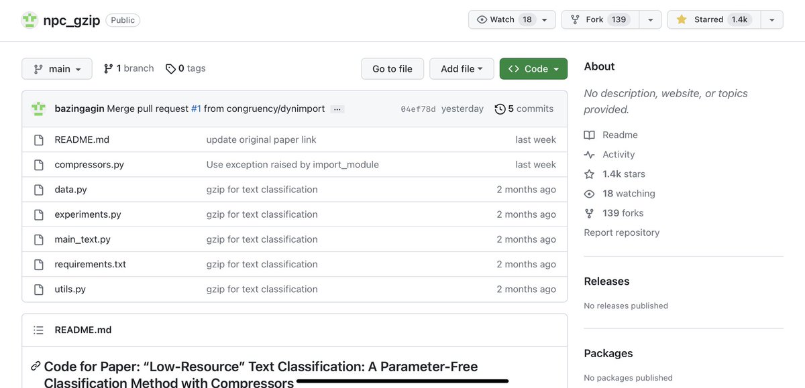Viewport: 805px width, 388px height.
Task: Click the book icon next to Readme
Action: pos(589,135)
